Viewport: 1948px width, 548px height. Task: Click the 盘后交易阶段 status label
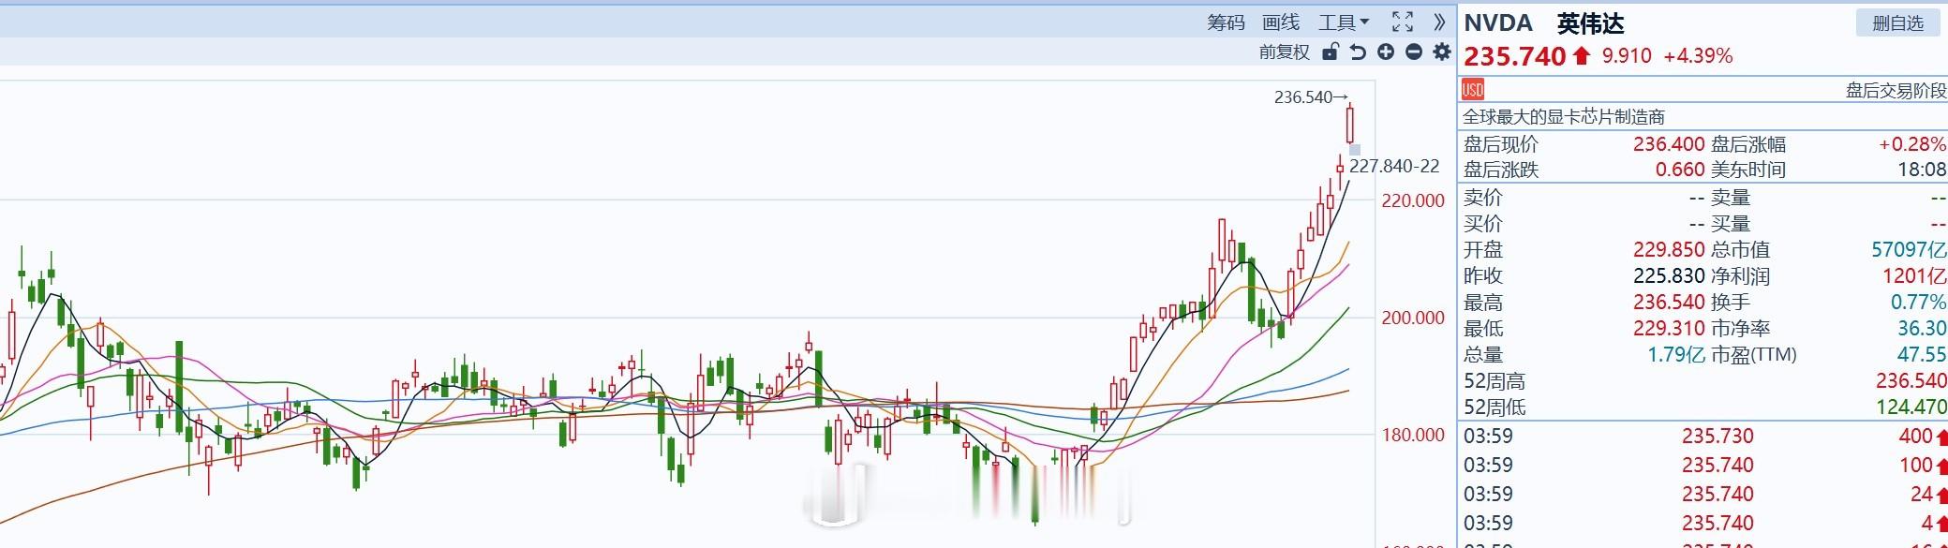1896,91
